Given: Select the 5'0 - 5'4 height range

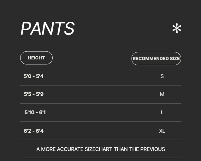Looking at the screenshot, I should pos(33,76).
